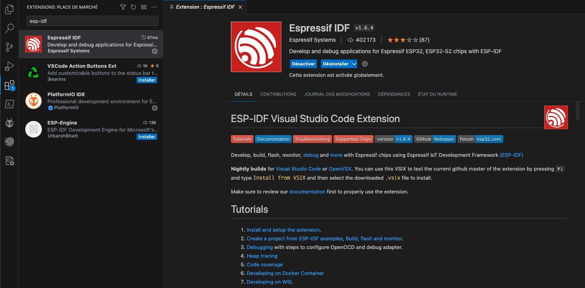Image resolution: width=585 pixels, height=288 pixels.
Task: Click the Troubleshooting badge
Action: (x=312, y=139)
